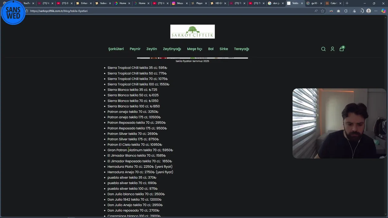This screenshot has width=388, height=218.
Task: Open the Zeytinyağı menu item
Action: pos(172,49)
